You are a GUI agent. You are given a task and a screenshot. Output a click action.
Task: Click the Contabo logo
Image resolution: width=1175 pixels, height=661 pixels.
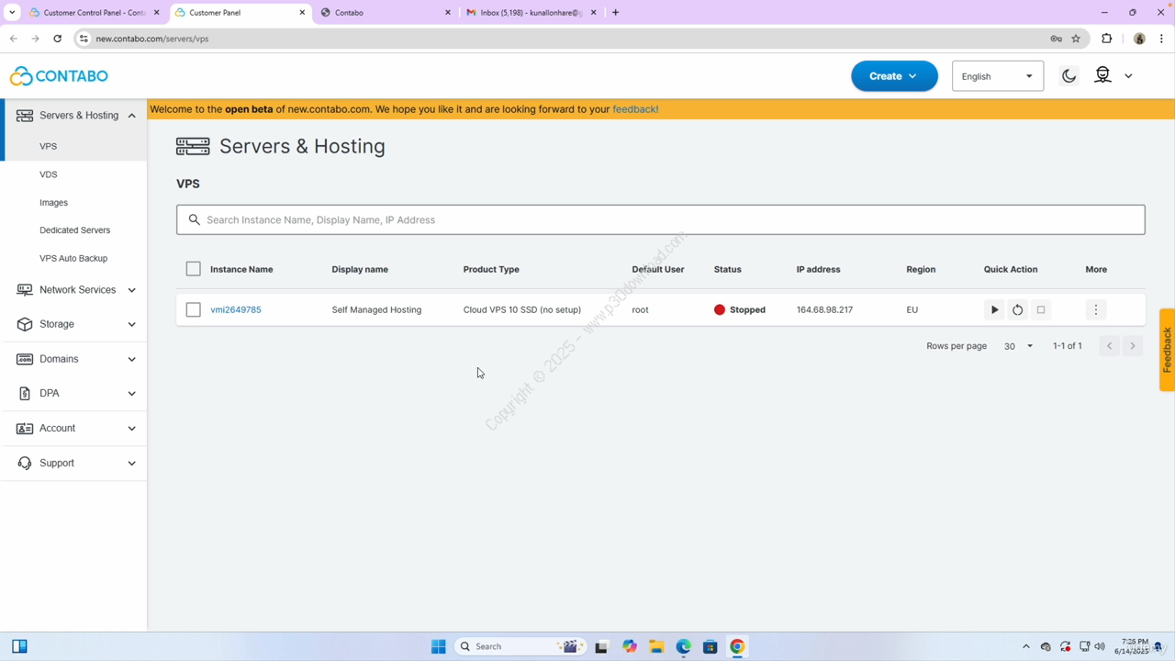tap(59, 76)
